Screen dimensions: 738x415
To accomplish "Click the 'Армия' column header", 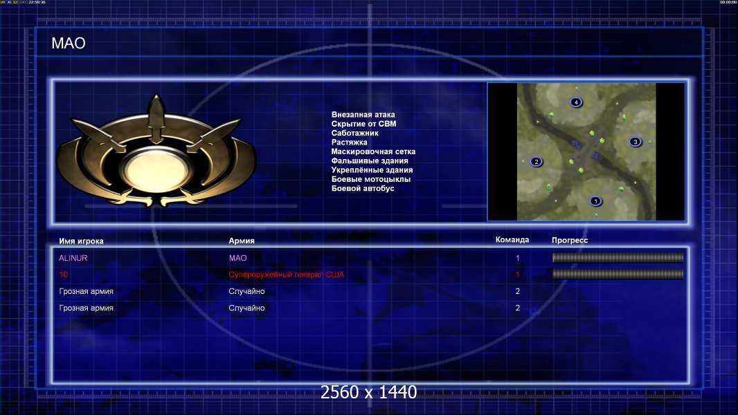I will tap(242, 241).
